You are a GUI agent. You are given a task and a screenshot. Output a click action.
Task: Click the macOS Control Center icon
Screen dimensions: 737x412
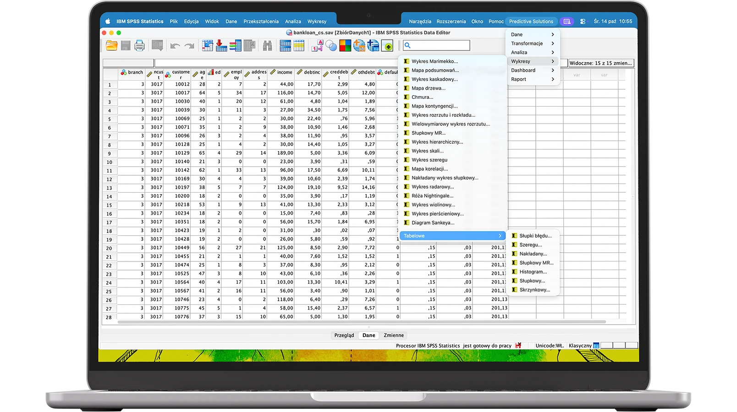[583, 22]
